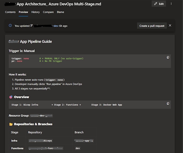Click the 'Stage' table column header
This screenshot has height=153, width=183.
click(x=15, y=132)
